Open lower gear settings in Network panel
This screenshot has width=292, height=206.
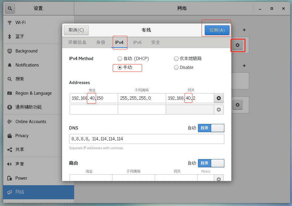coord(238,105)
